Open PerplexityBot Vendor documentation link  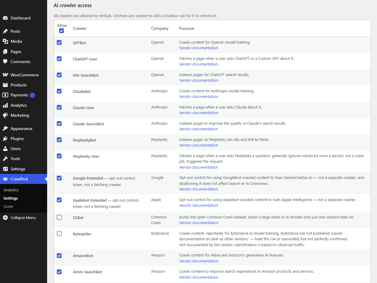(199, 145)
